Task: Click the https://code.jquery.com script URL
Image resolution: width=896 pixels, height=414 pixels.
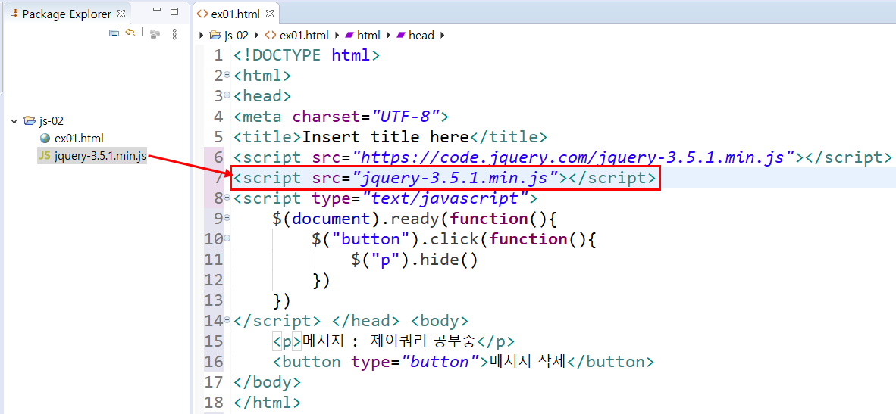Action: tap(575, 157)
